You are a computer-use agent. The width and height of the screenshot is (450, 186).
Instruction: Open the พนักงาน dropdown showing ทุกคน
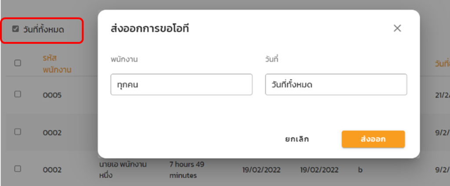[x=181, y=84]
